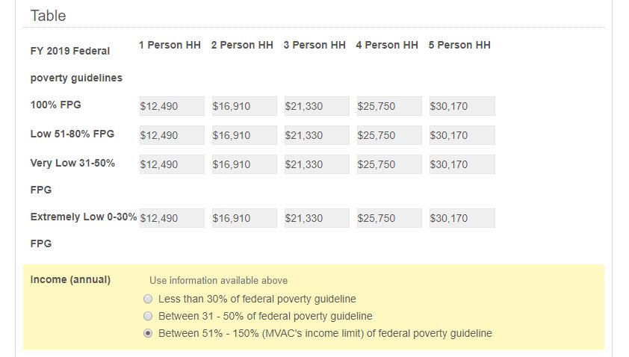This screenshot has height=357, width=629.
Task: Choose Between 31 - 50% poverty guideline
Action: coord(148,316)
